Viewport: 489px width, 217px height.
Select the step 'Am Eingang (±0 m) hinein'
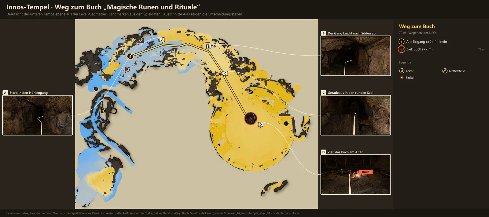(426, 42)
